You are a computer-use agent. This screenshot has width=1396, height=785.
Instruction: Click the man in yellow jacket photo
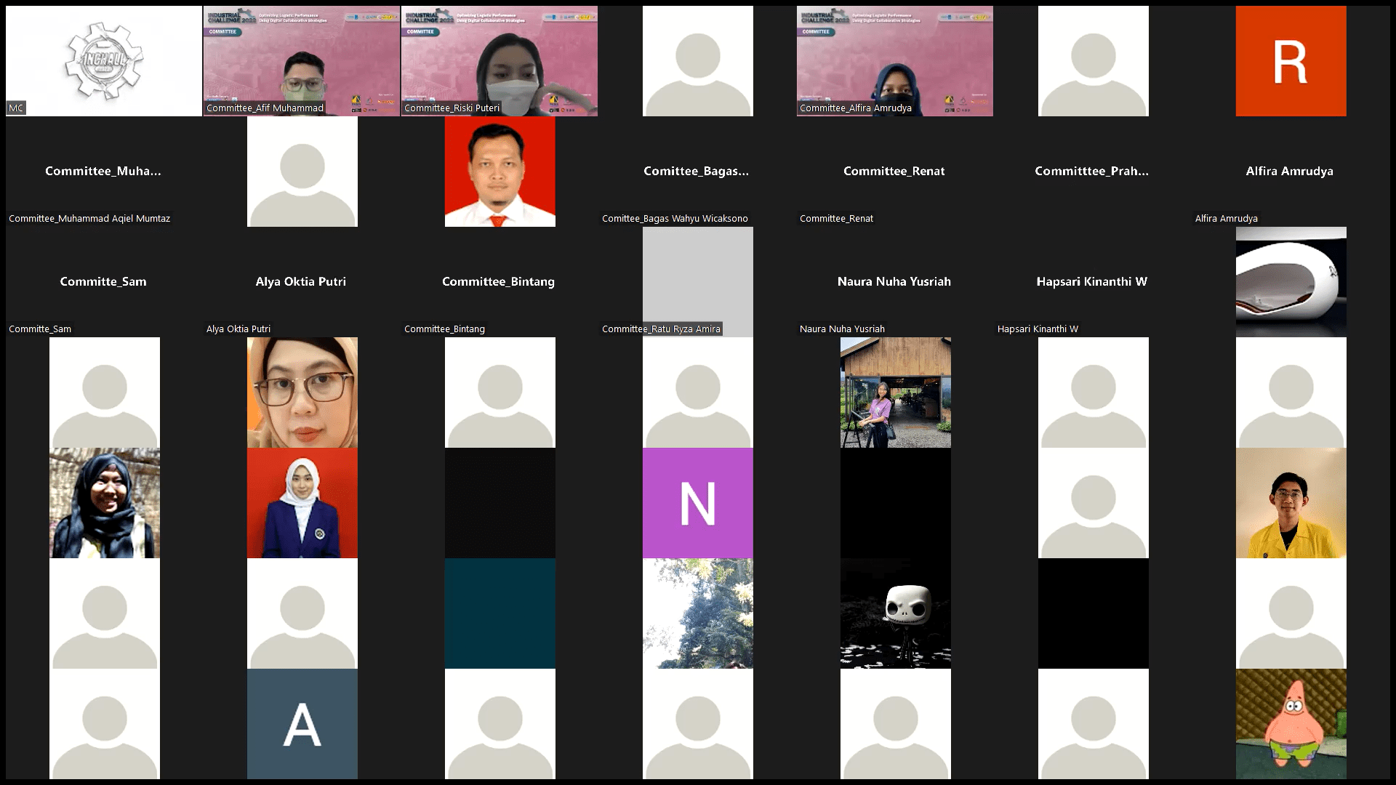tap(1291, 503)
